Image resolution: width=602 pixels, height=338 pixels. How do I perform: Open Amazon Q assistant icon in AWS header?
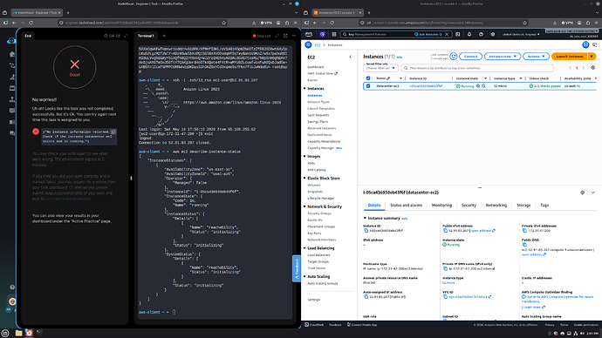click(322, 34)
